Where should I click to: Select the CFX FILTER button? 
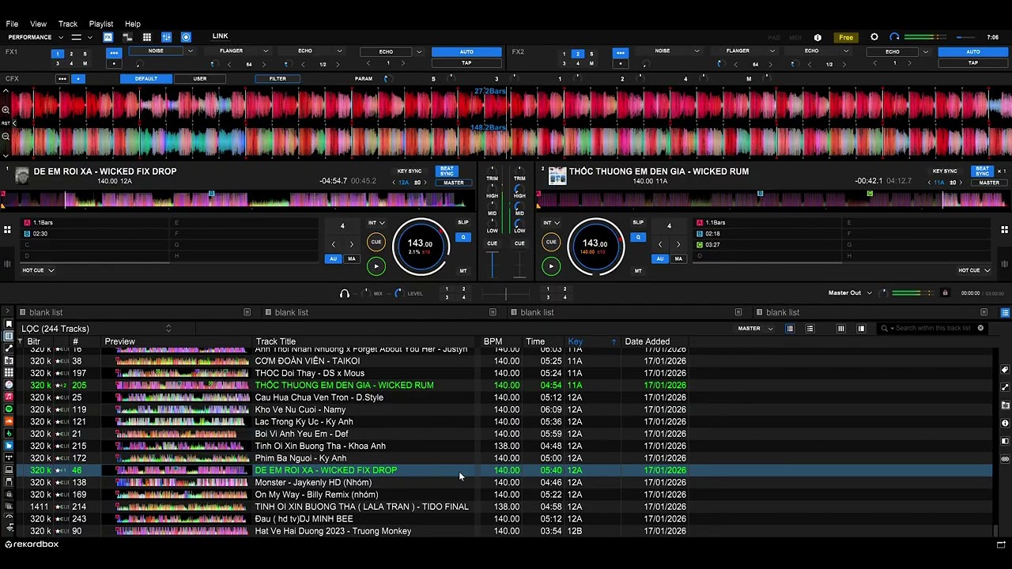(278, 79)
